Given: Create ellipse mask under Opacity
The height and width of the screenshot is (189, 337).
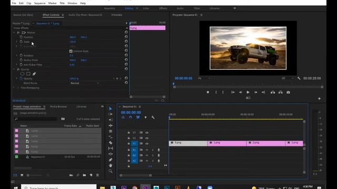Looking at the screenshot, I should [22, 73].
